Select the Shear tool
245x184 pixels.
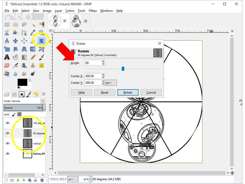(x=15, y=49)
